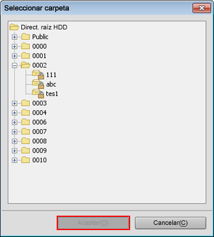Image resolution: width=214 pixels, height=237 pixels.
Task: Select the '0006' folder name
Action: tap(39, 122)
